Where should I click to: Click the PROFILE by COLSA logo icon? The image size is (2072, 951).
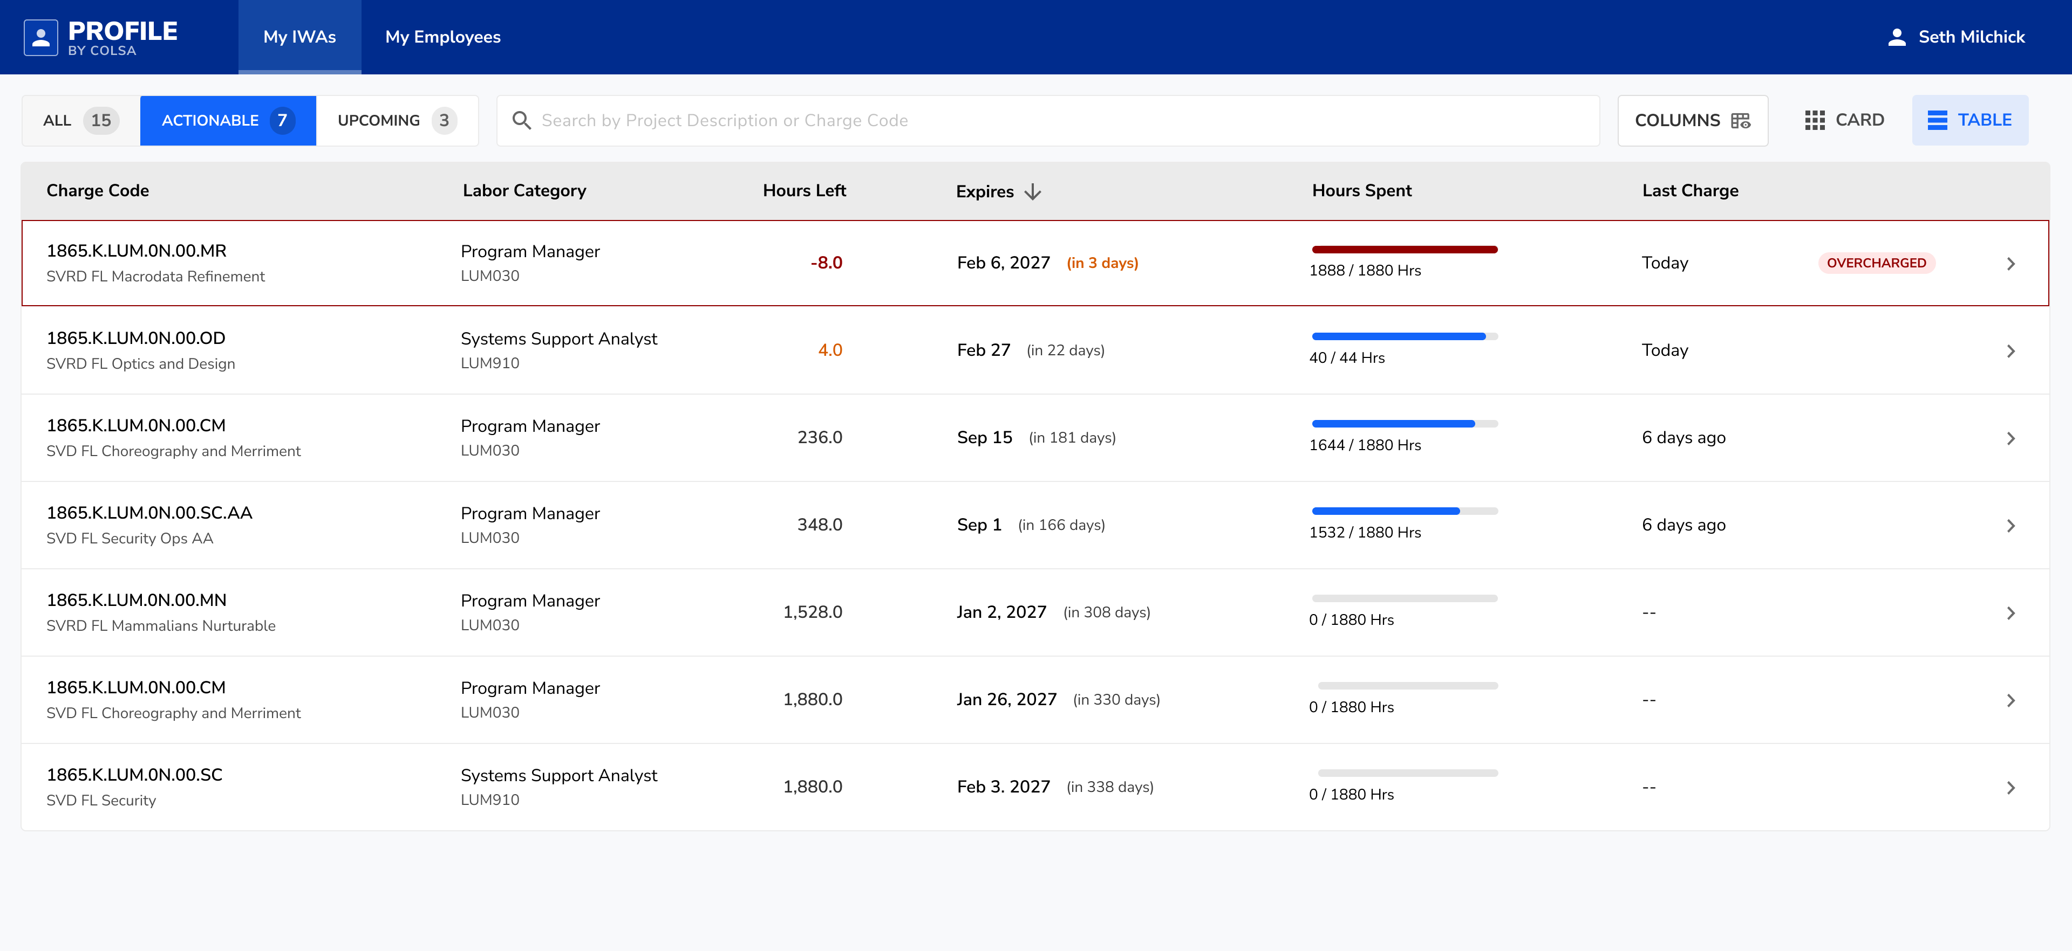pyautogui.click(x=40, y=36)
